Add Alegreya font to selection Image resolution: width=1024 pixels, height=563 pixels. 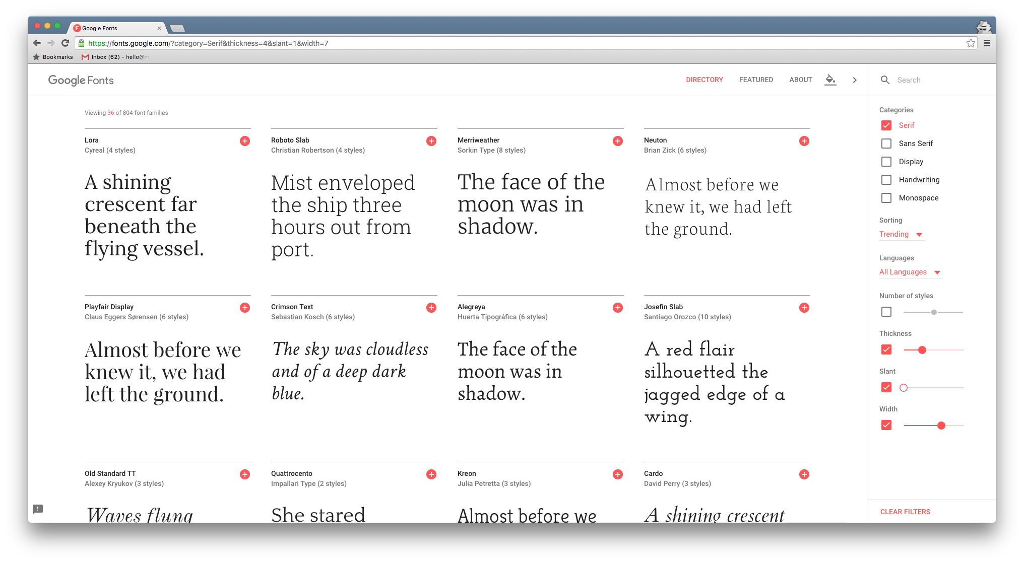click(x=618, y=308)
